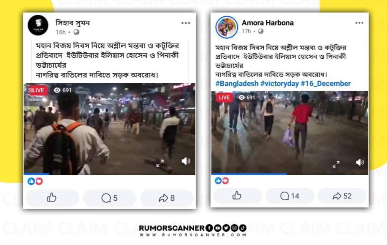Screen dimensions: 387x245
Task: Open সিহাব সুমন's profile picture
Action: tap(38, 25)
